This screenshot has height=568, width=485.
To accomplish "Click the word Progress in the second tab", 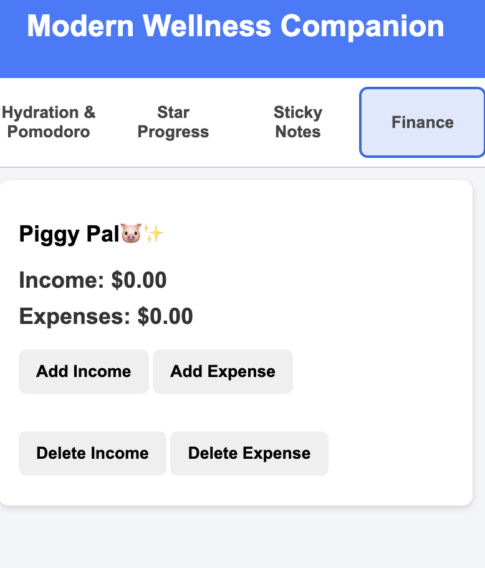I will [173, 132].
